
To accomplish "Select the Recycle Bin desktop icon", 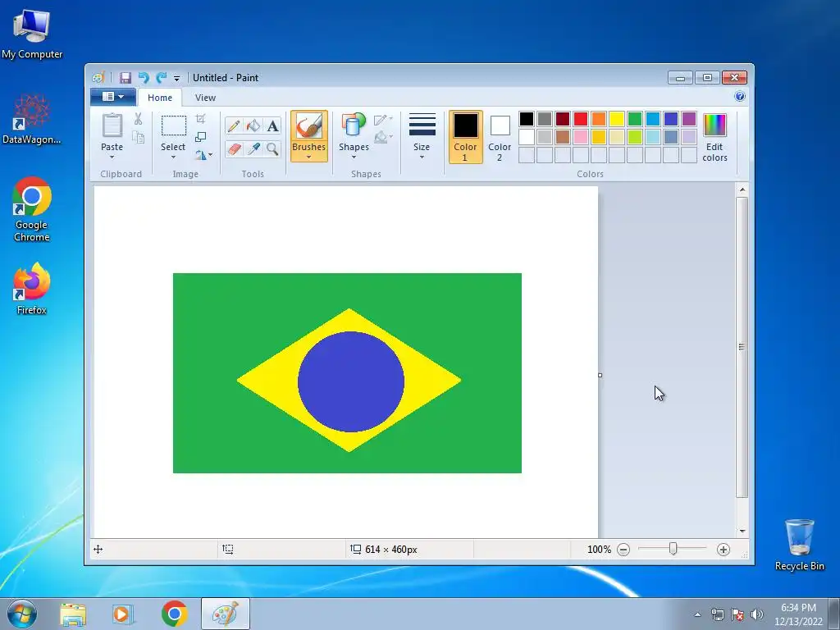I will pyautogui.click(x=800, y=545).
